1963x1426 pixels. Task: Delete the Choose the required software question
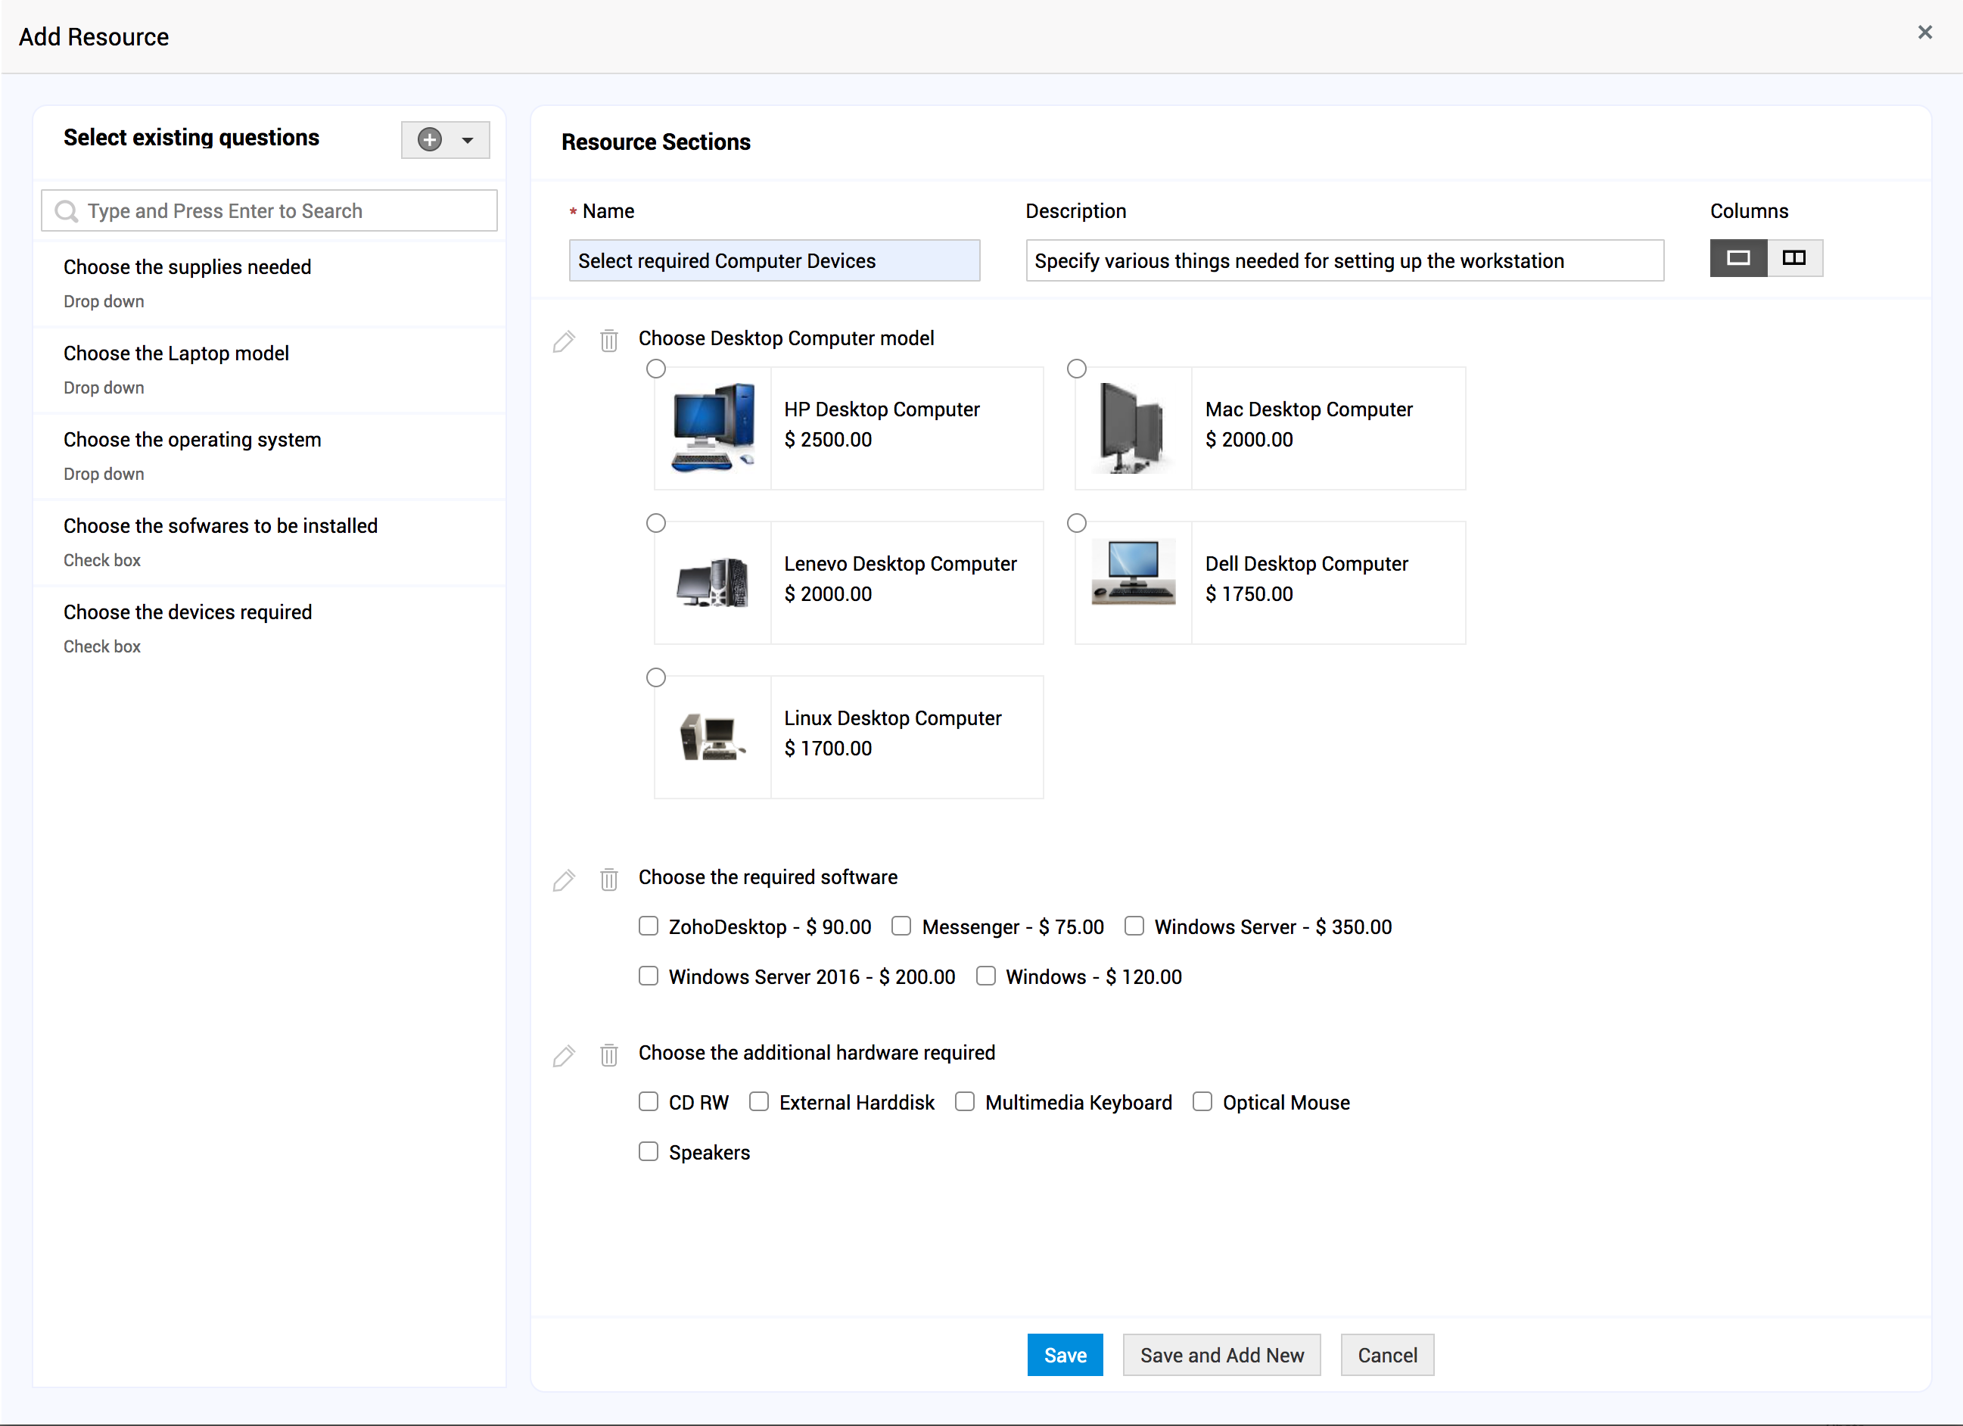609,879
